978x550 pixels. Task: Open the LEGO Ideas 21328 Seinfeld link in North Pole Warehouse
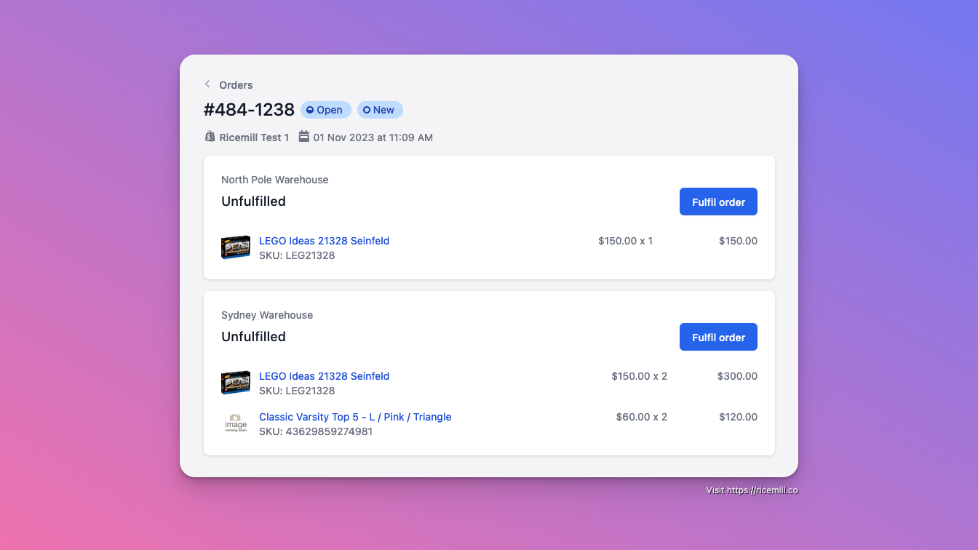pyautogui.click(x=324, y=241)
